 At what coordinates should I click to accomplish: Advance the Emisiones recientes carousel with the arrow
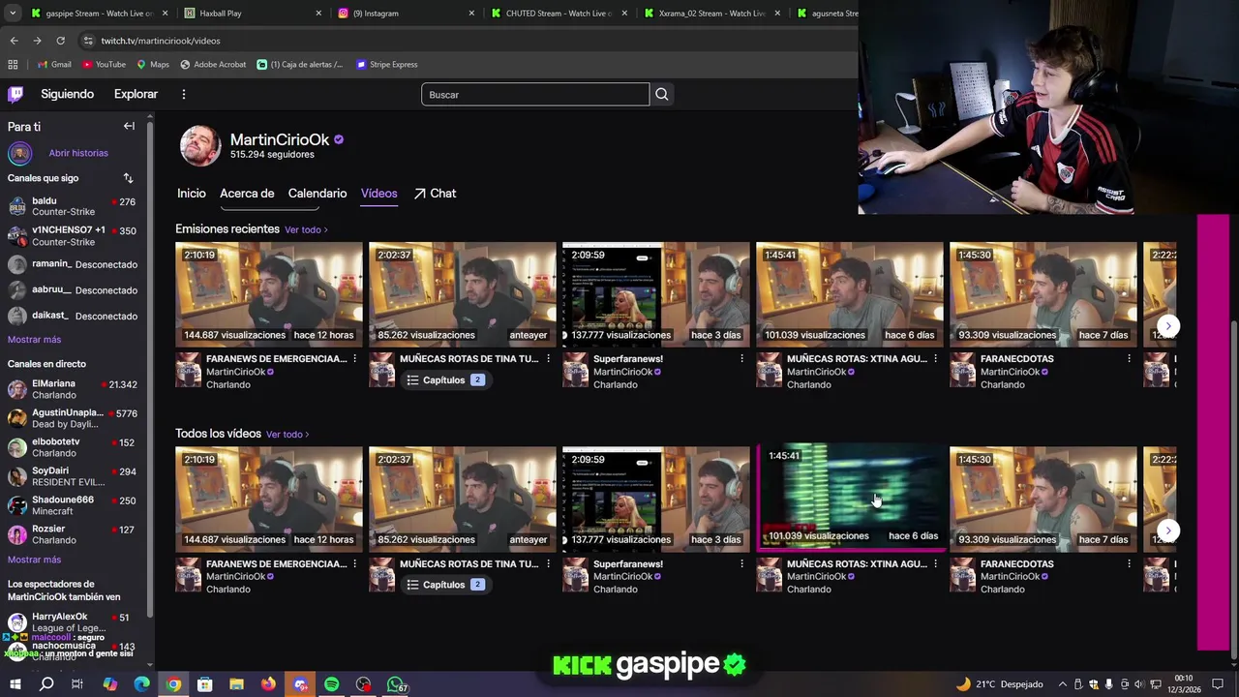(x=1168, y=325)
